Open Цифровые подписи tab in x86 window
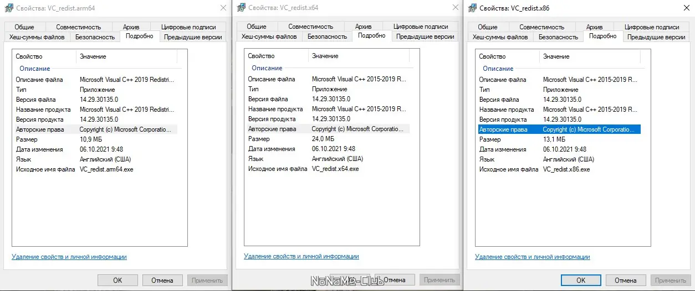The width and height of the screenshot is (695, 291). (651, 27)
